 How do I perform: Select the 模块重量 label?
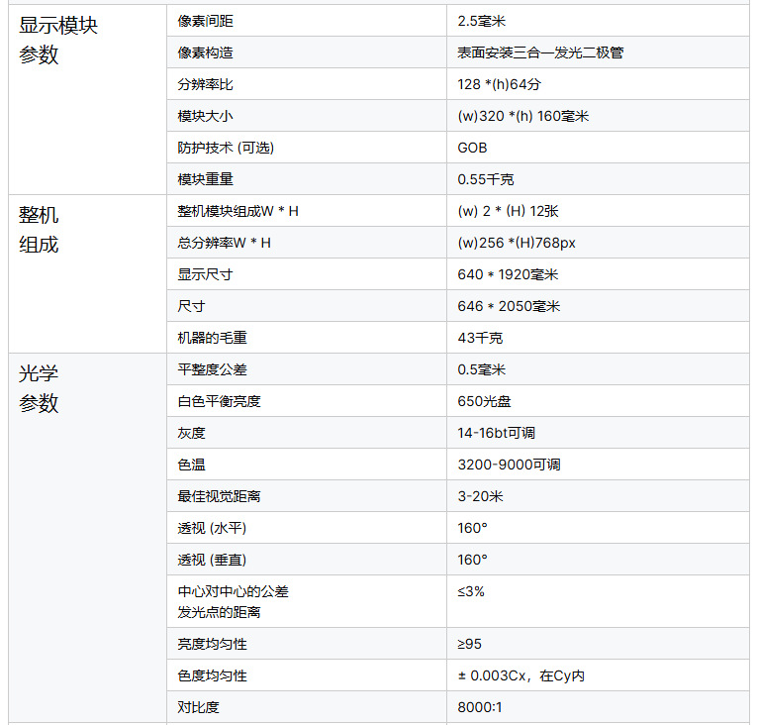tap(205, 179)
